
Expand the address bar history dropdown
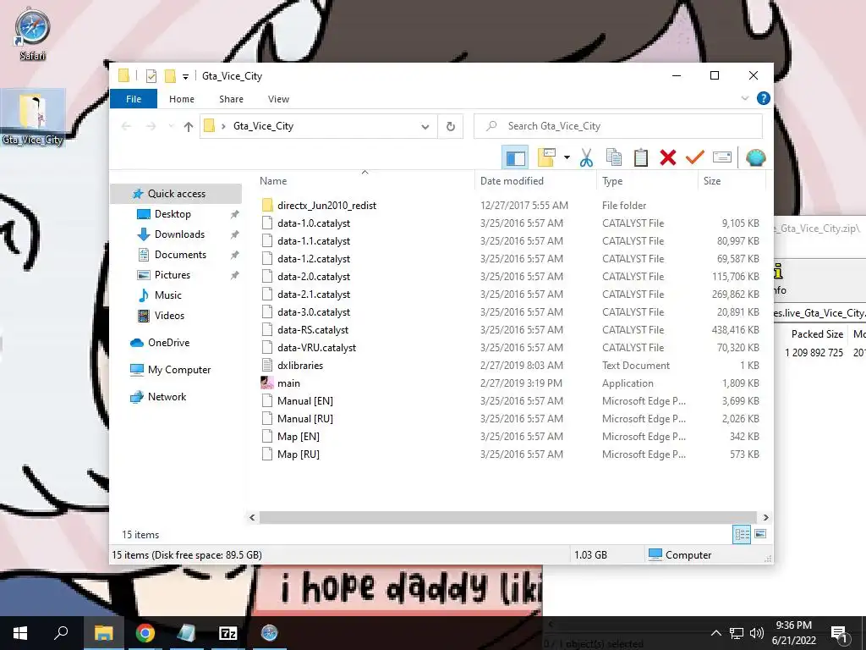pos(425,127)
